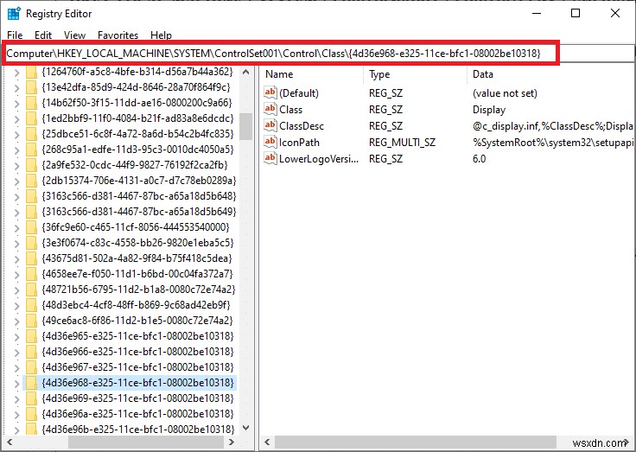Click the 6.0 data value

(x=479, y=159)
